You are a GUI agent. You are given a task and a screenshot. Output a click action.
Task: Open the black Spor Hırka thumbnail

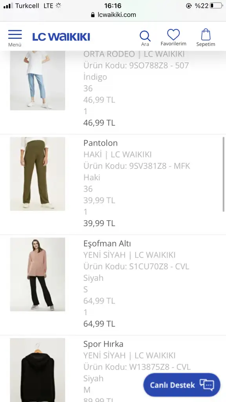(x=37, y=370)
